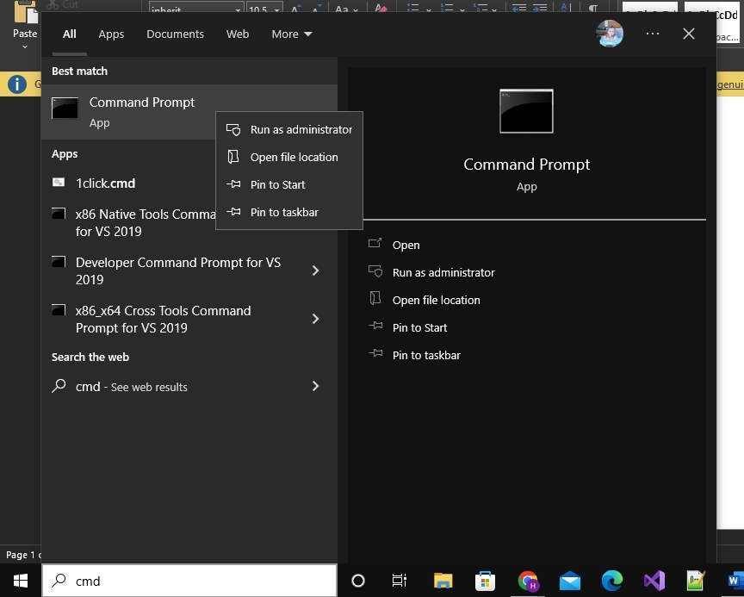Click Open in the right details pane

406,245
